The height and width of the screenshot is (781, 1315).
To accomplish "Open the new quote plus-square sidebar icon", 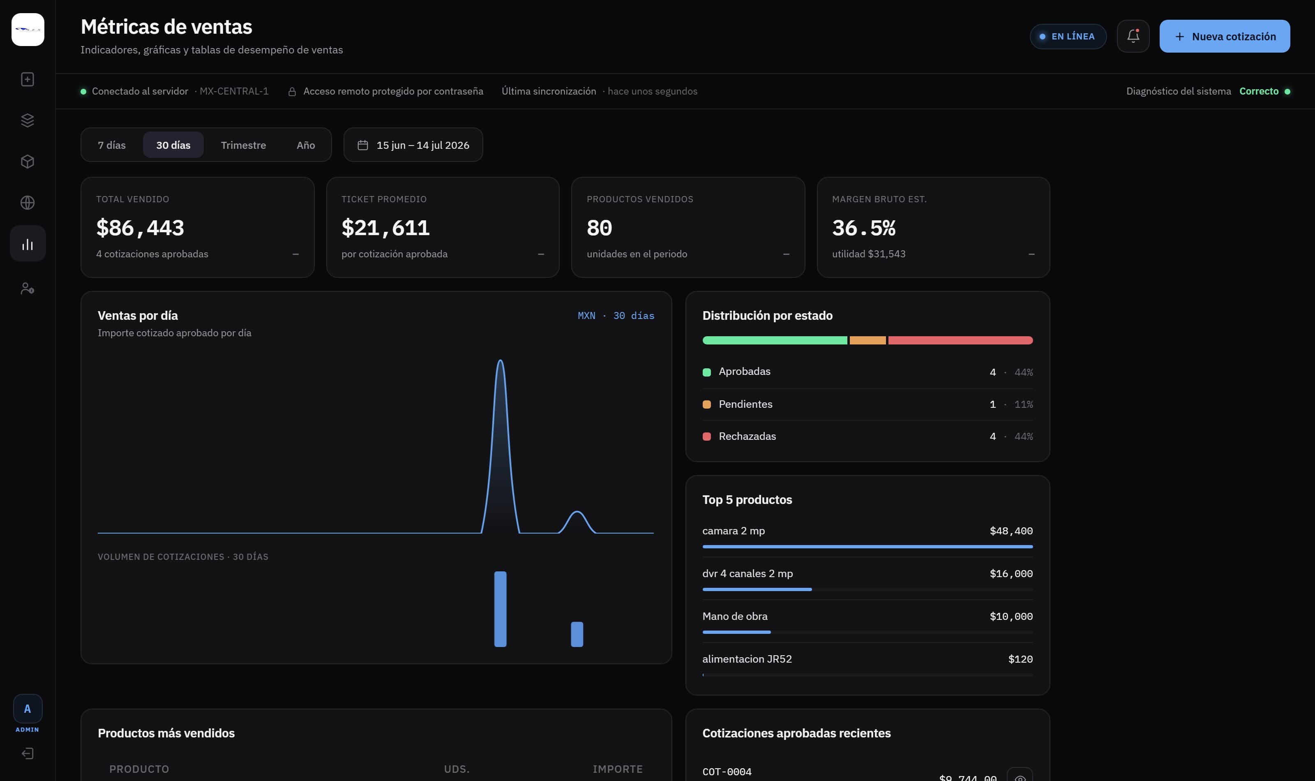I will [28, 79].
